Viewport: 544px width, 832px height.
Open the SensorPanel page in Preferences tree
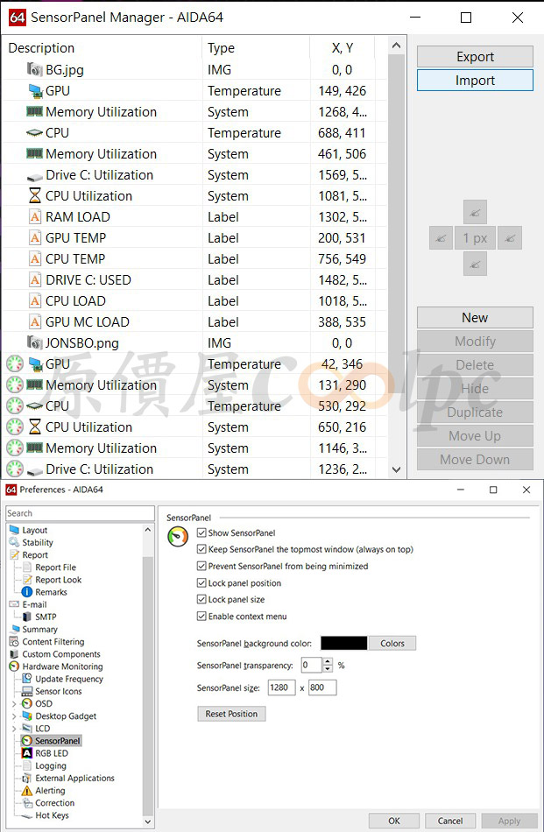tap(57, 741)
